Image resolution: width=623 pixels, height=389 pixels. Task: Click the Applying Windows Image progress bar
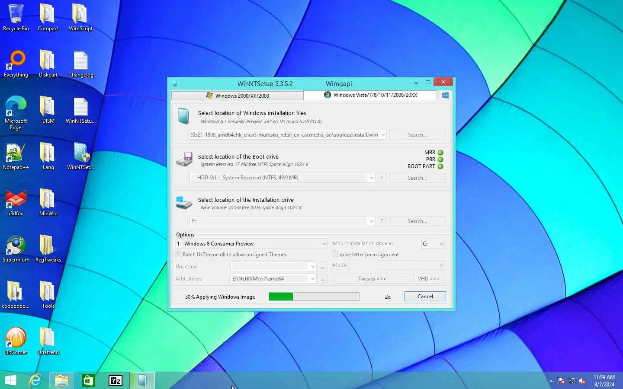click(314, 297)
